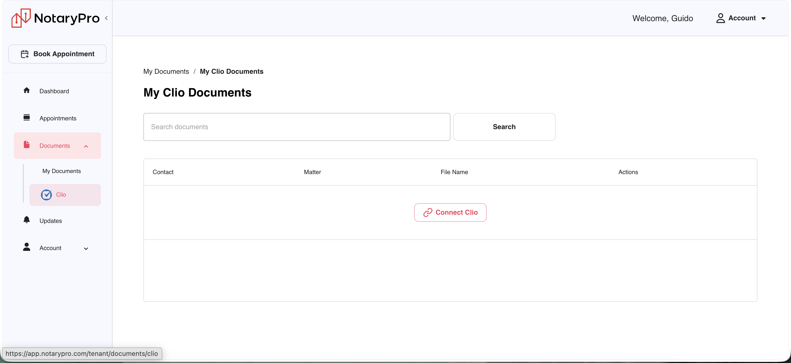Open the Dashboard menu item

point(57,91)
